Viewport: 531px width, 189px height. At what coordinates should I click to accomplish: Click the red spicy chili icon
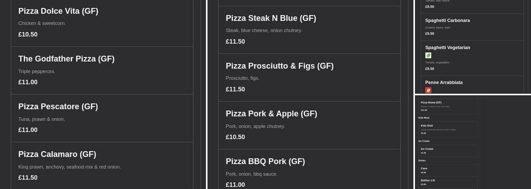pyautogui.click(x=428, y=90)
